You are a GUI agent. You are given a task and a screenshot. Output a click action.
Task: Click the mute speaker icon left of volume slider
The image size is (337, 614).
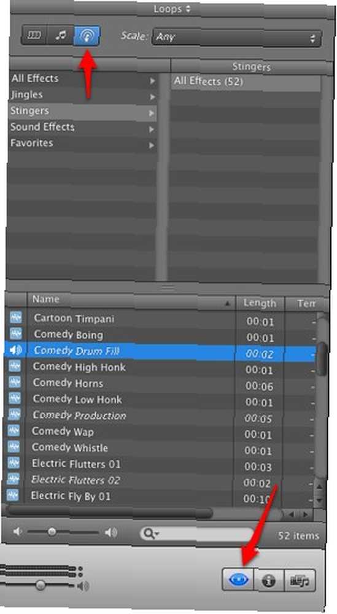point(17,531)
